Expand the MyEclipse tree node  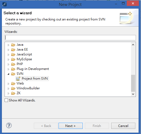(x=8, y=59)
